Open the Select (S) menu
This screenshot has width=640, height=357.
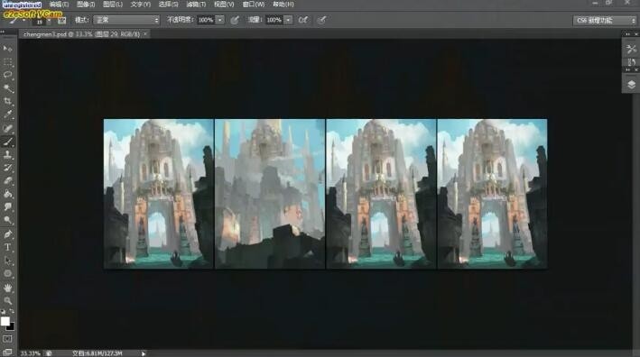click(x=168, y=5)
